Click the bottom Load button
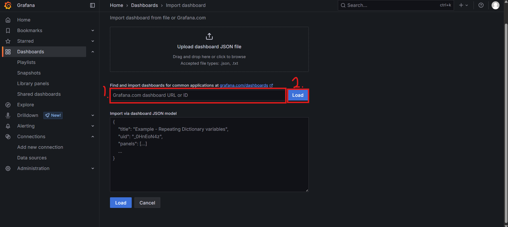Image resolution: width=508 pixels, height=227 pixels. (x=121, y=203)
